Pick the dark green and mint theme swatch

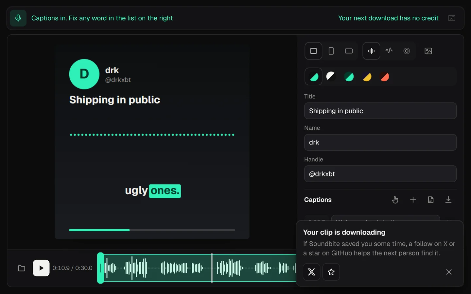click(349, 76)
